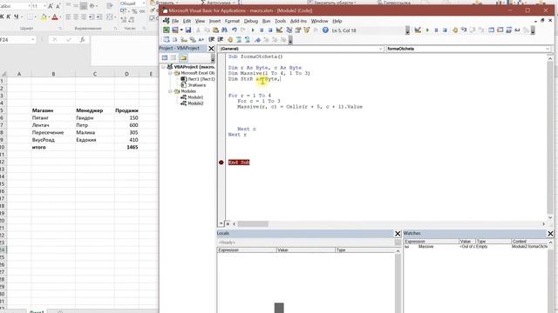Toggle Underline (Ч) in Excel ribbon
This screenshot has height=313, width=558.
point(16,17)
